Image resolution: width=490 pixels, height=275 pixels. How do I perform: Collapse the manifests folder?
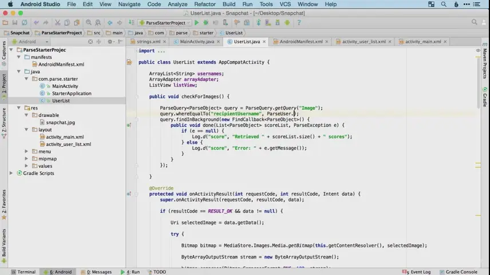(x=19, y=57)
